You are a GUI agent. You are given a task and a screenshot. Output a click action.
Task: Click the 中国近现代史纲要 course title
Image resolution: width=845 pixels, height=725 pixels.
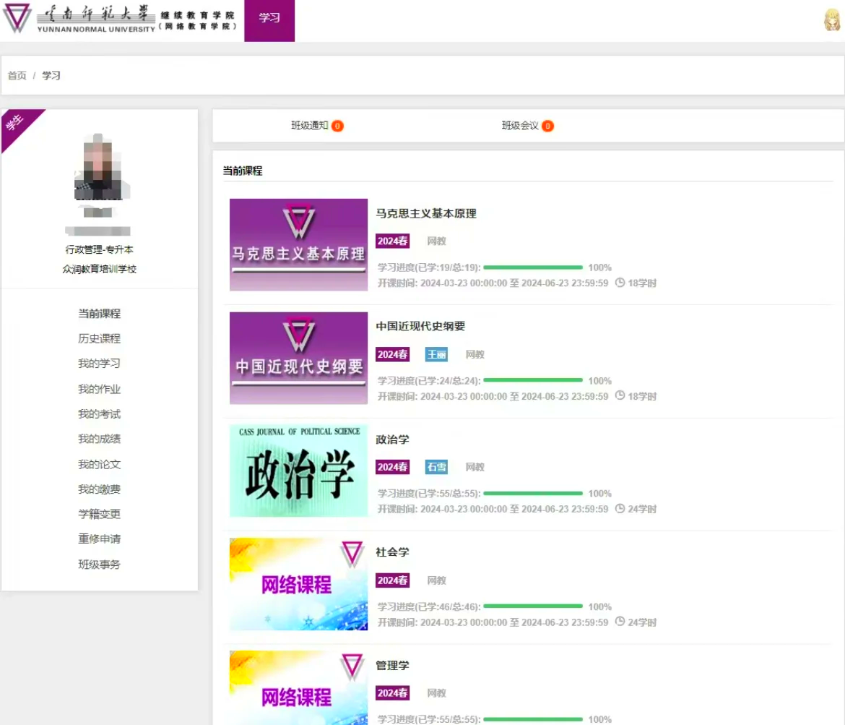(x=420, y=326)
